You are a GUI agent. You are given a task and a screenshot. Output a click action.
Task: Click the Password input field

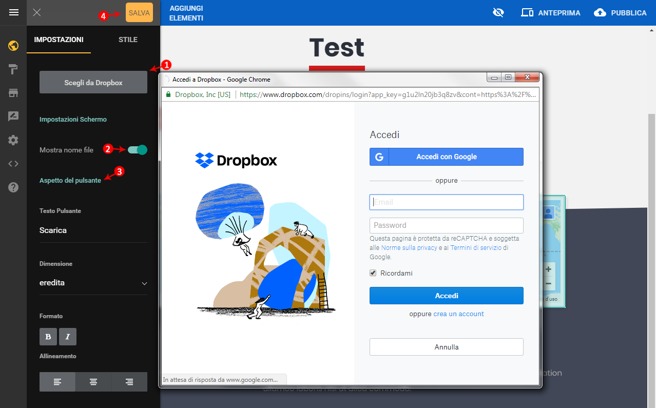[x=447, y=225]
